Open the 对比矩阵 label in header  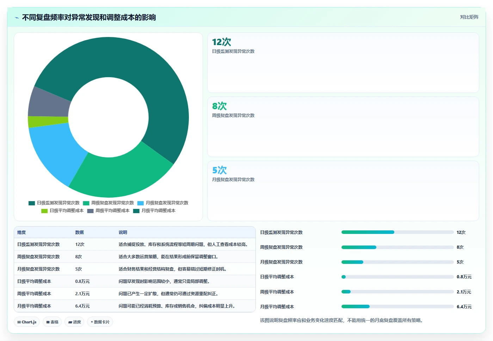tap(469, 17)
